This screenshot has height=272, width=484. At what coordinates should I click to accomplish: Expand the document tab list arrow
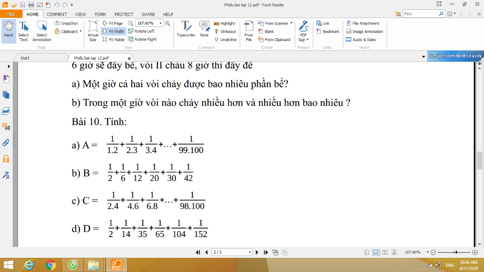[x=423, y=57]
